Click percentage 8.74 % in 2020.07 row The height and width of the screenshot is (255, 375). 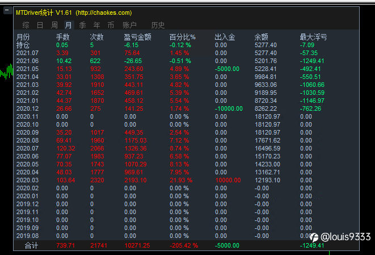click(x=179, y=148)
